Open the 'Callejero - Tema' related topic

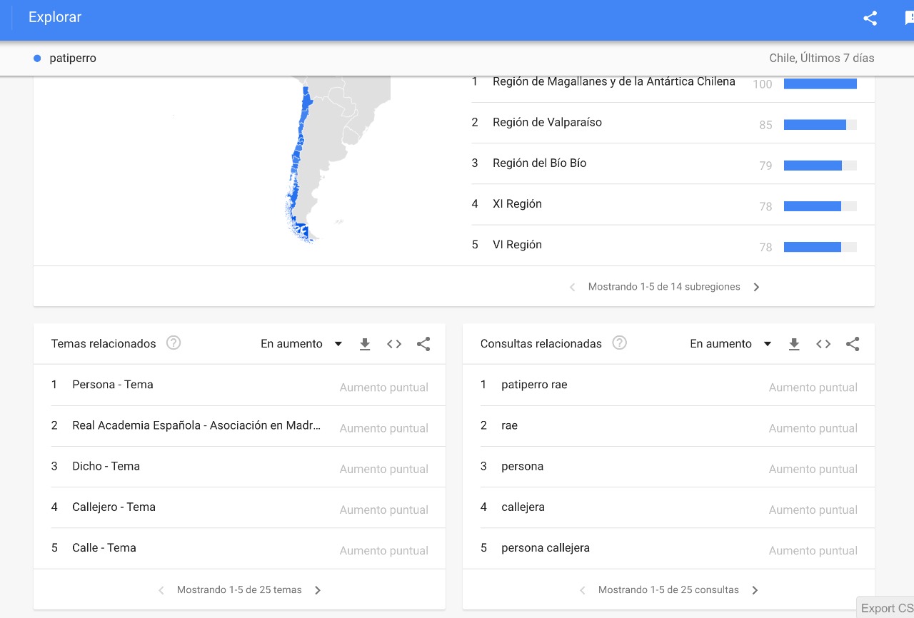click(114, 507)
